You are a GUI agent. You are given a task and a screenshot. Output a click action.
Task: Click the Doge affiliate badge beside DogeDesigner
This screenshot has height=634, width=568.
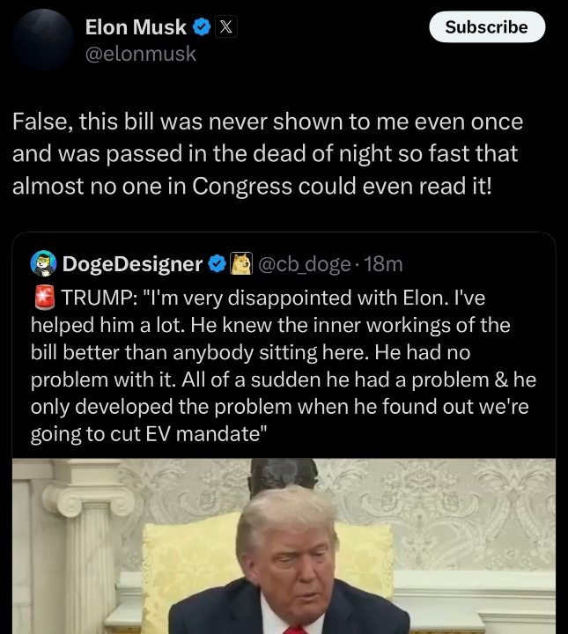click(241, 262)
